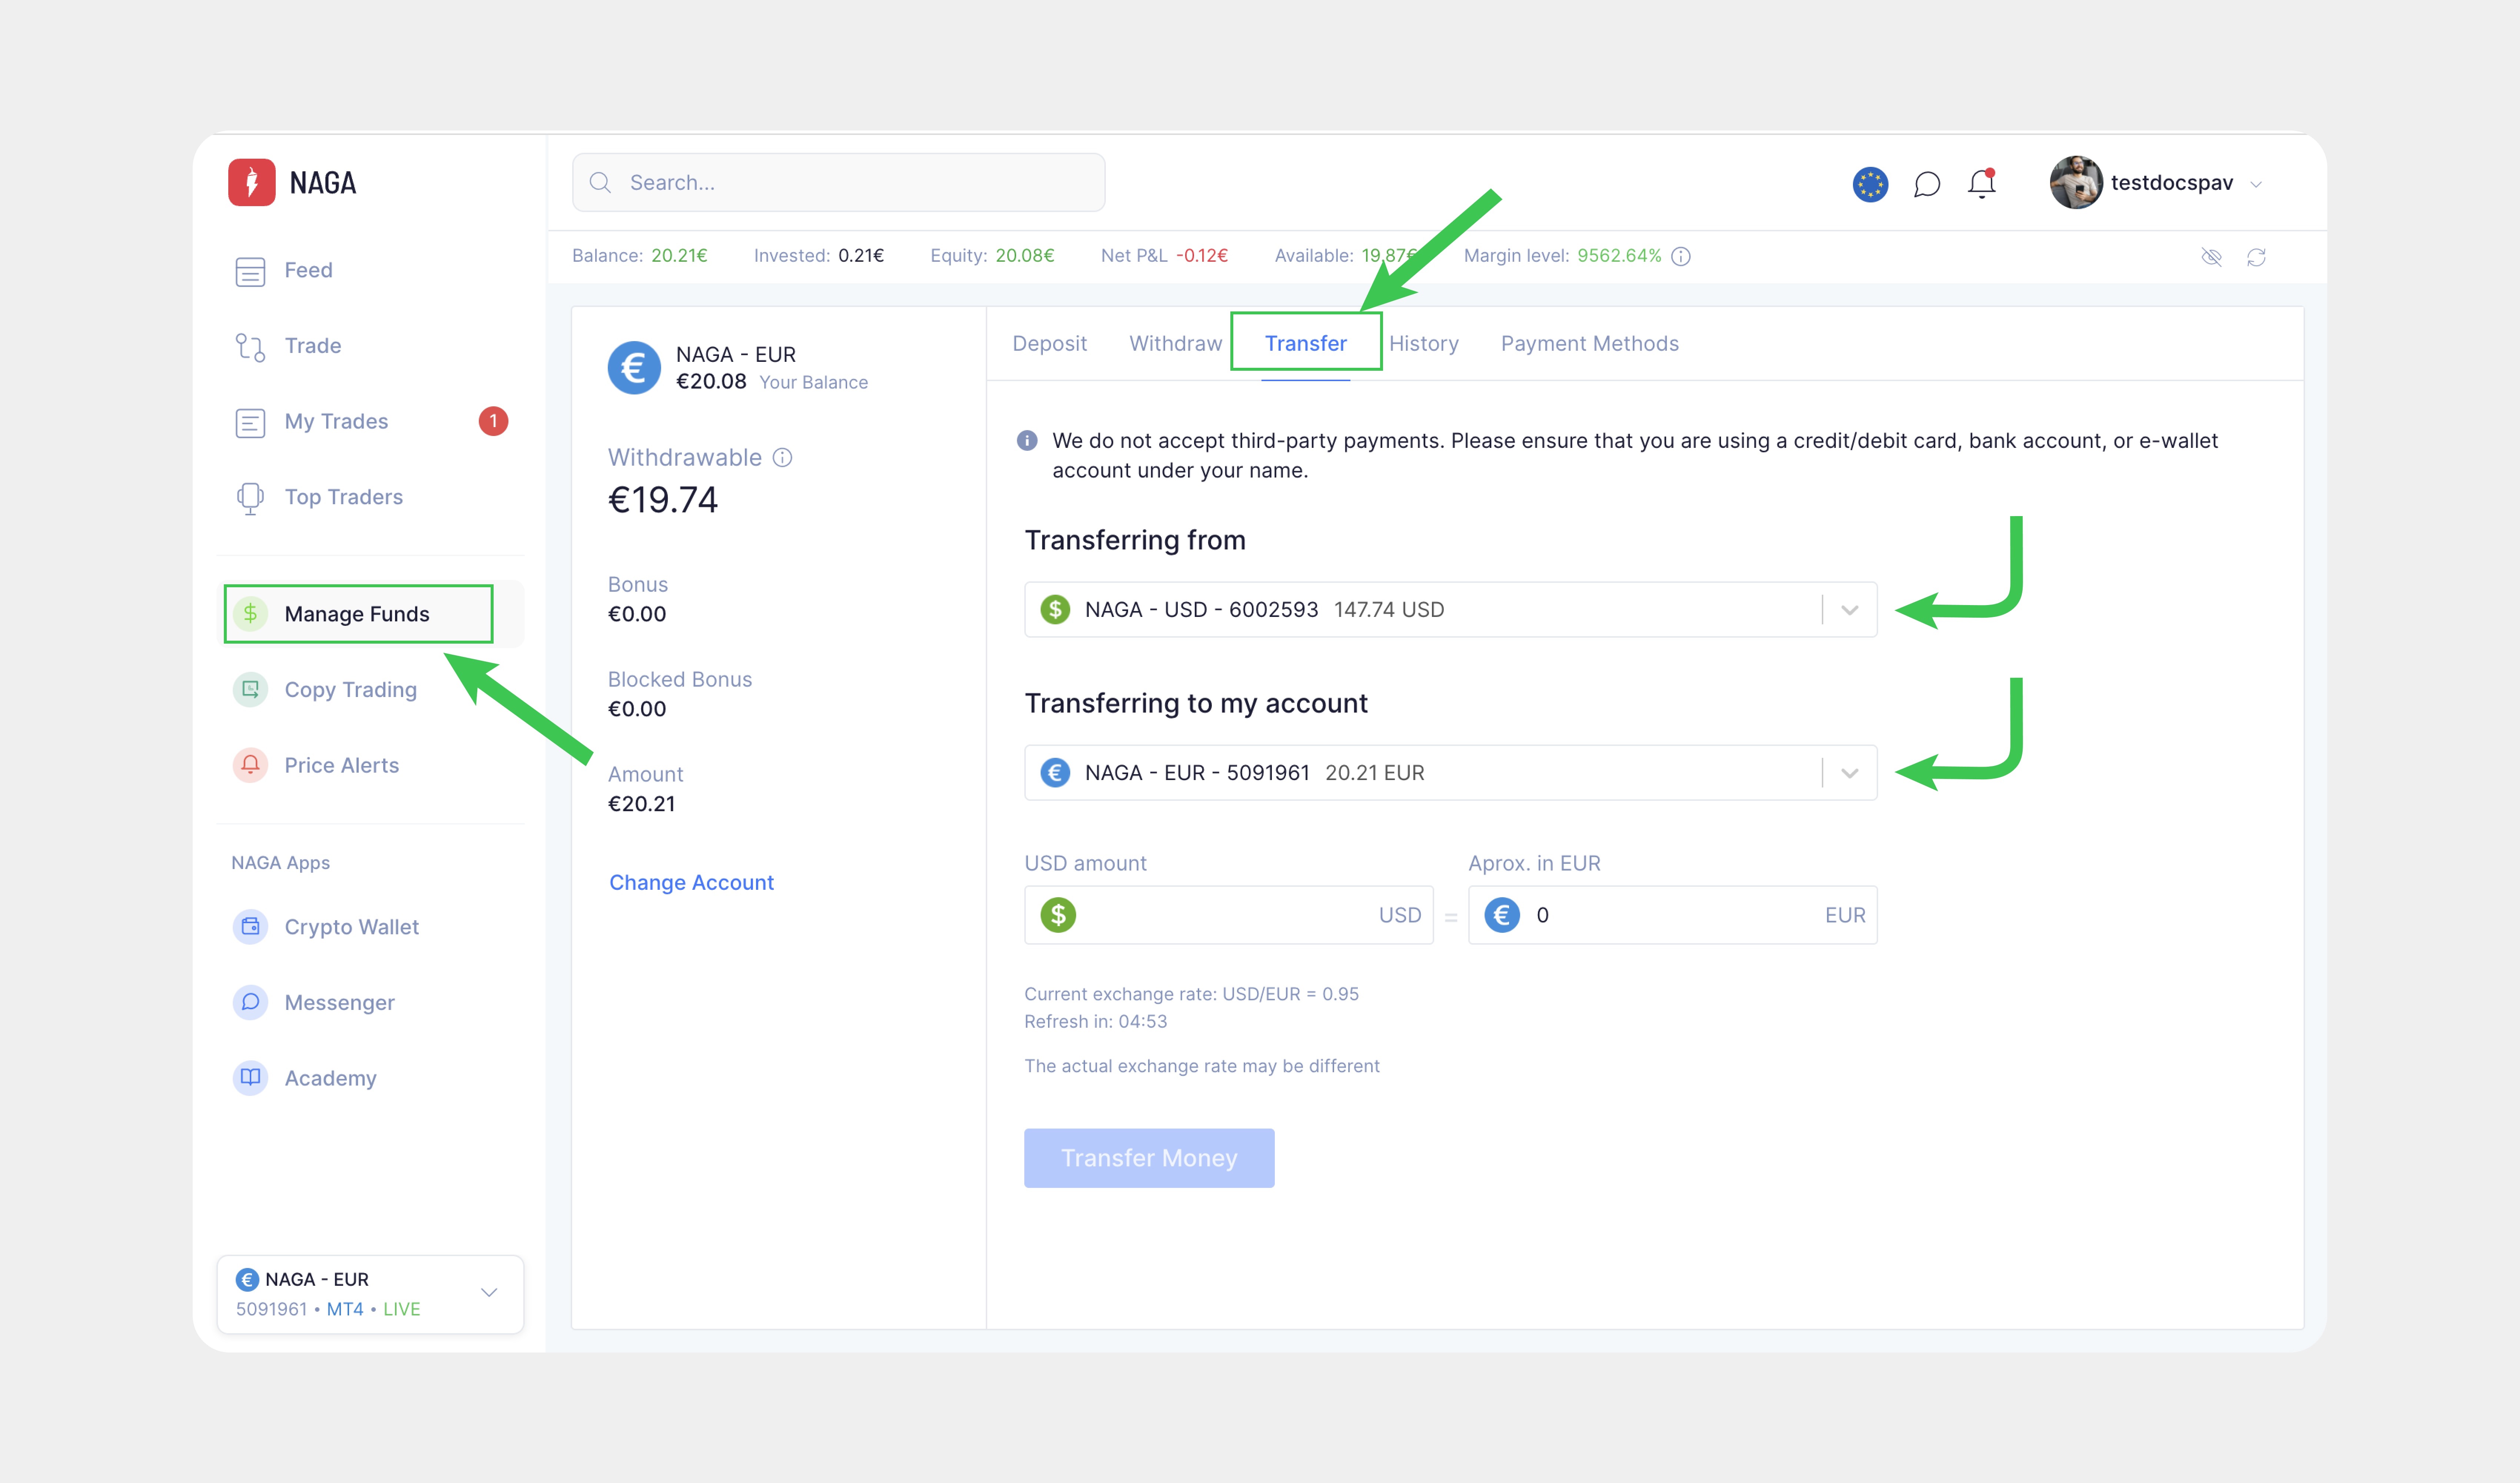Image resolution: width=2520 pixels, height=1483 pixels.
Task: Click the Transfer Money button
Action: pos(1149,1158)
